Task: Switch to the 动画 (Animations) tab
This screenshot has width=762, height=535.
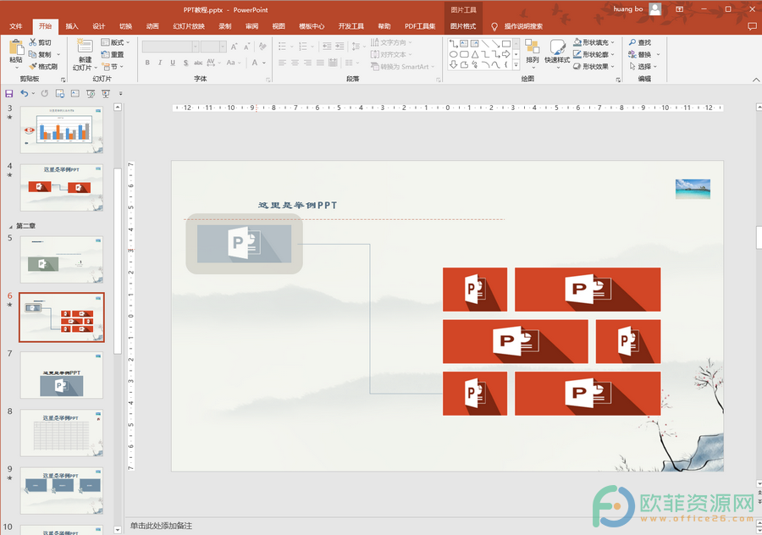Action: pos(152,26)
